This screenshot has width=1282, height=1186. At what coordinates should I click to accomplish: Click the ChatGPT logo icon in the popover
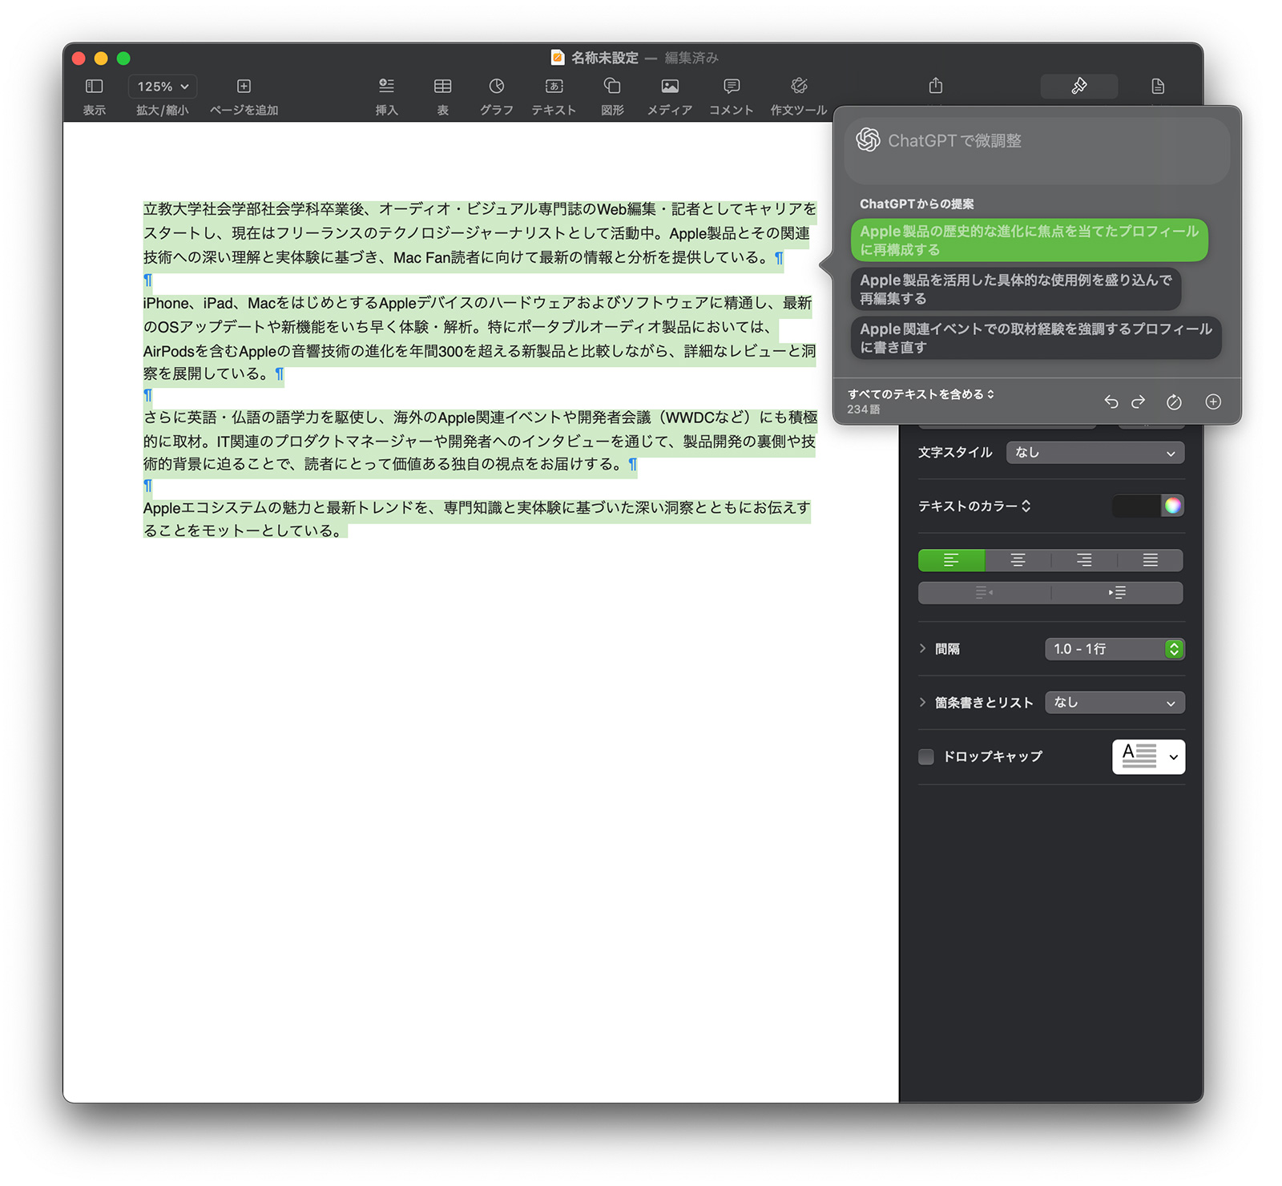[868, 140]
